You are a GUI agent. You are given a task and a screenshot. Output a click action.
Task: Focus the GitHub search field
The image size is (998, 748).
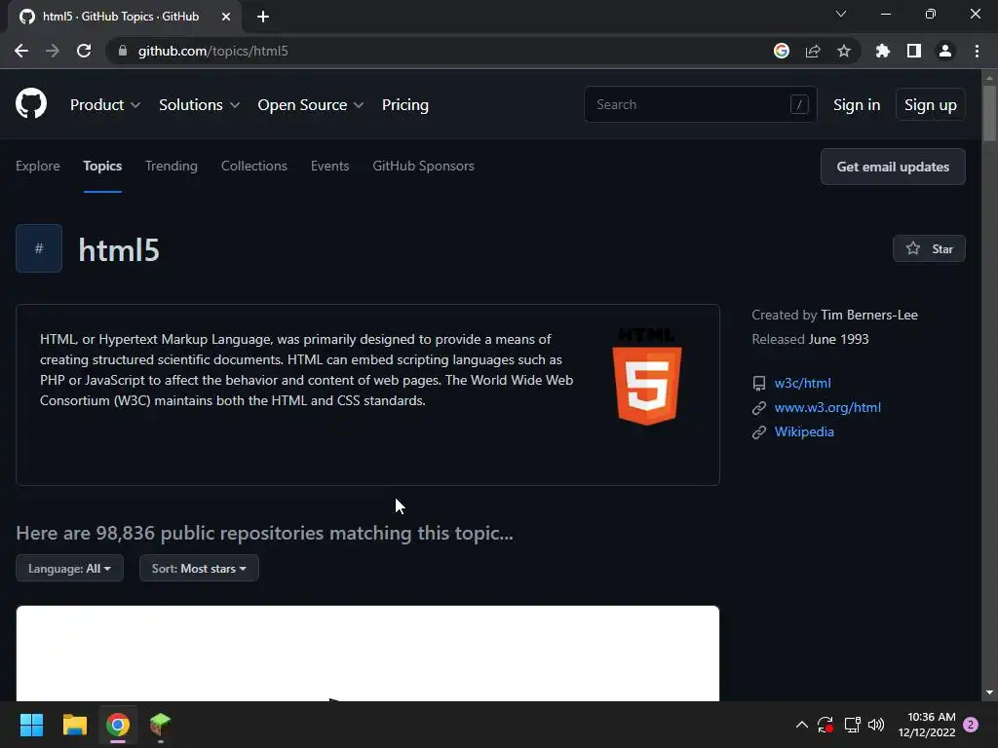700,104
